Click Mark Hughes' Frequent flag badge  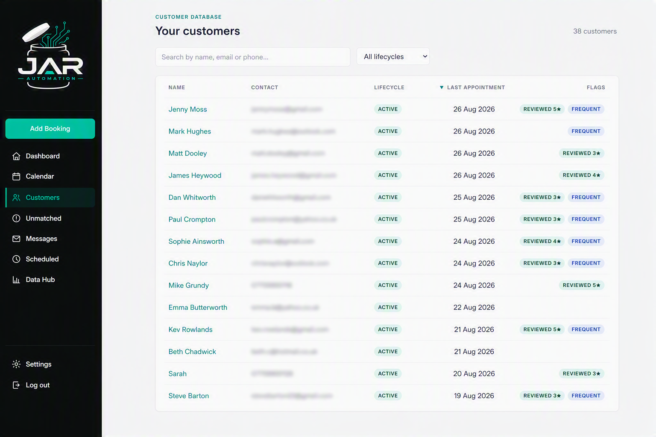(x=586, y=131)
